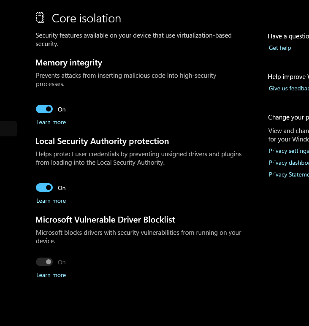This screenshot has width=309, height=326.
Task: Open Learn more under Memory integrity
Action: (51, 122)
